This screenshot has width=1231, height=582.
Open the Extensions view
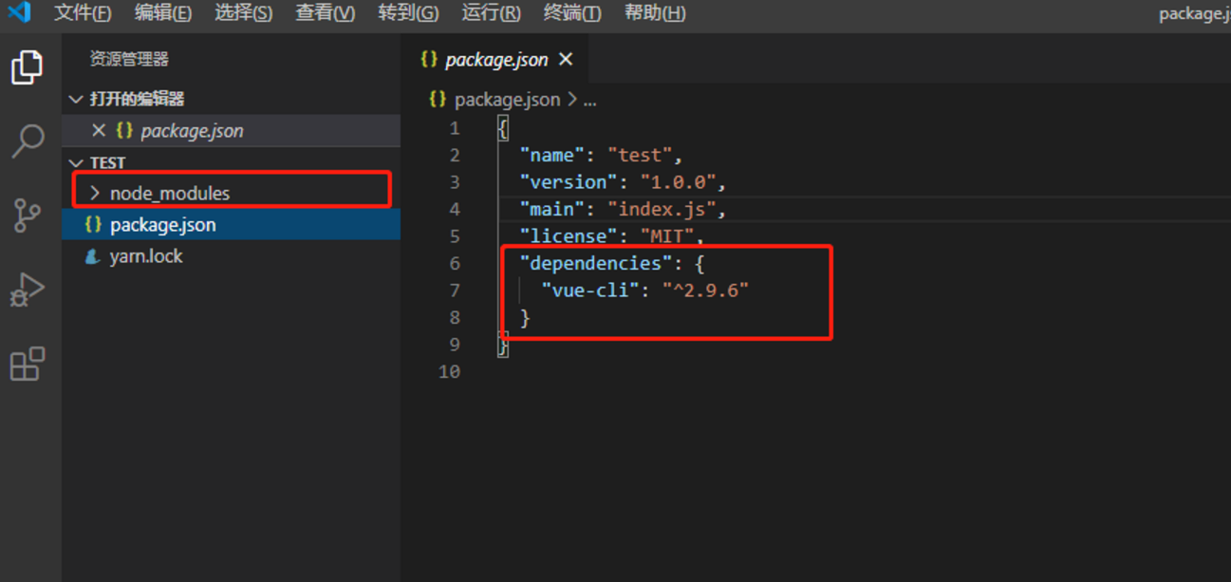click(28, 364)
